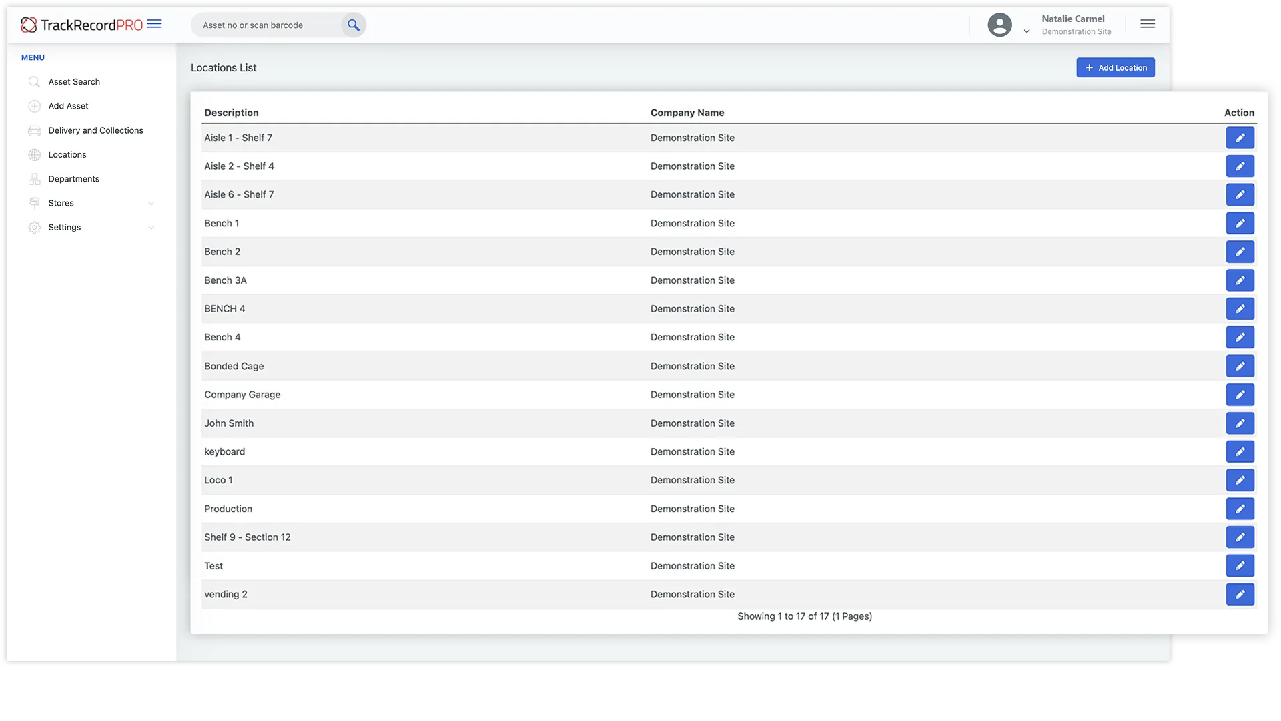The height and width of the screenshot is (721, 1281).
Task: Toggle sidebar with blue hamburger icon
Action: (x=155, y=24)
